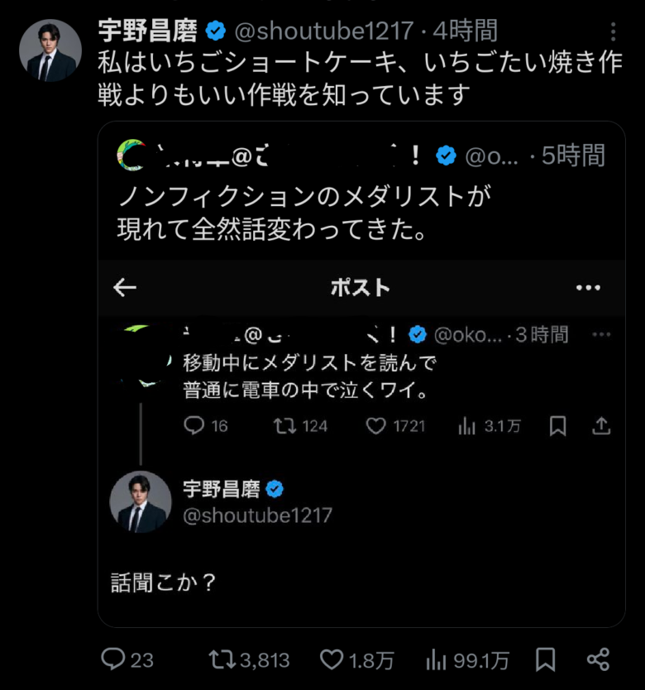The height and width of the screenshot is (690, 645).
Task: Open the top-left profile avatar
Action: click(50, 51)
